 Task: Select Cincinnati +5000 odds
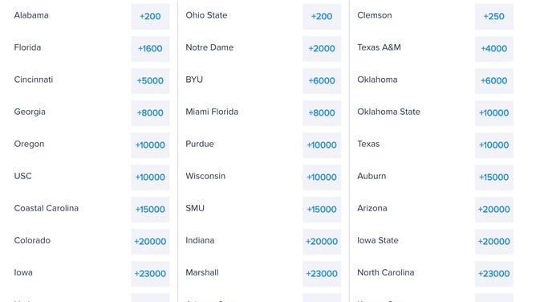[150, 80]
